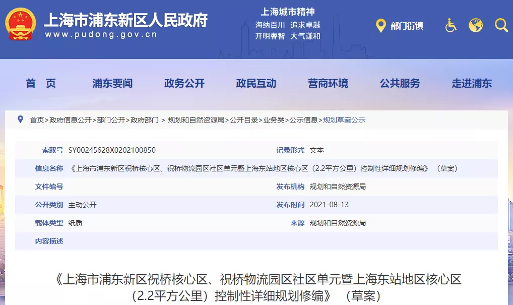Click 公开目录 breadcrumb link
The image size is (513, 305).
coord(244,120)
